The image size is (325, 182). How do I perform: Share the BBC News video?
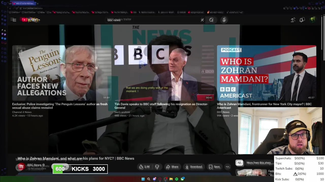click(172, 167)
